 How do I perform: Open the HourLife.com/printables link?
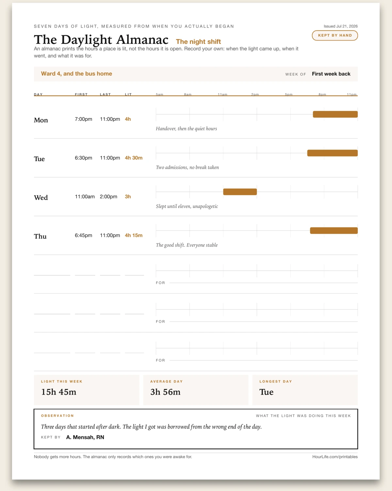pos(335,457)
